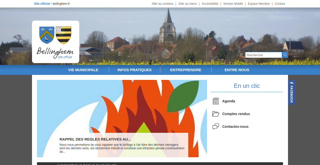
Task: Open the Contact page
Action: 280,4
